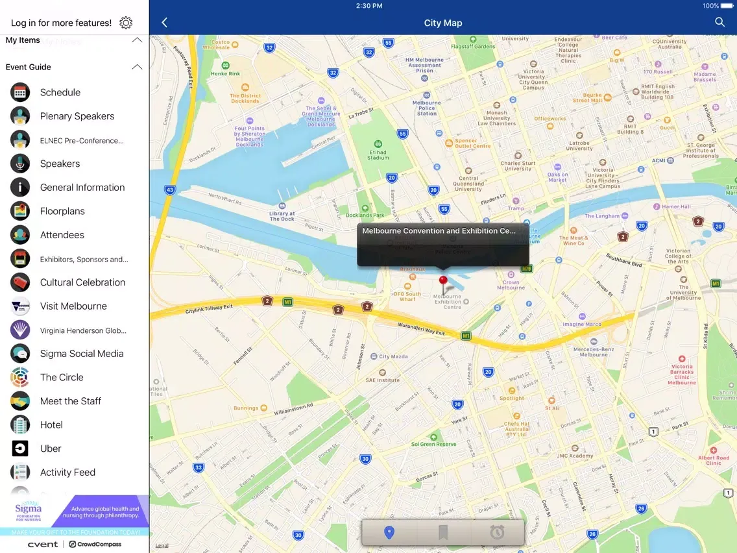Image resolution: width=737 pixels, height=553 pixels.
Task: Click the City Mazda map marker
Action: (374, 356)
